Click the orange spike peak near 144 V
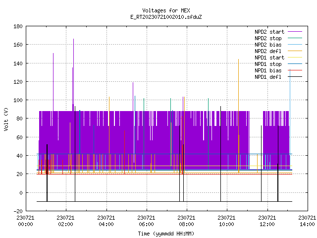Screen dimensions: 317x238 click(x=239, y=59)
